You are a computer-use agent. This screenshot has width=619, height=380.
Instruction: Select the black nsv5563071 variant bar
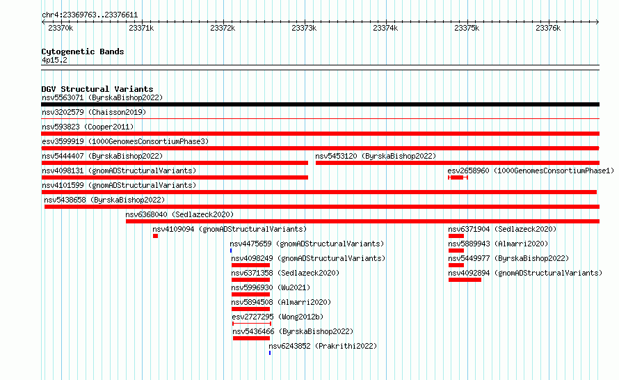[320, 104]
